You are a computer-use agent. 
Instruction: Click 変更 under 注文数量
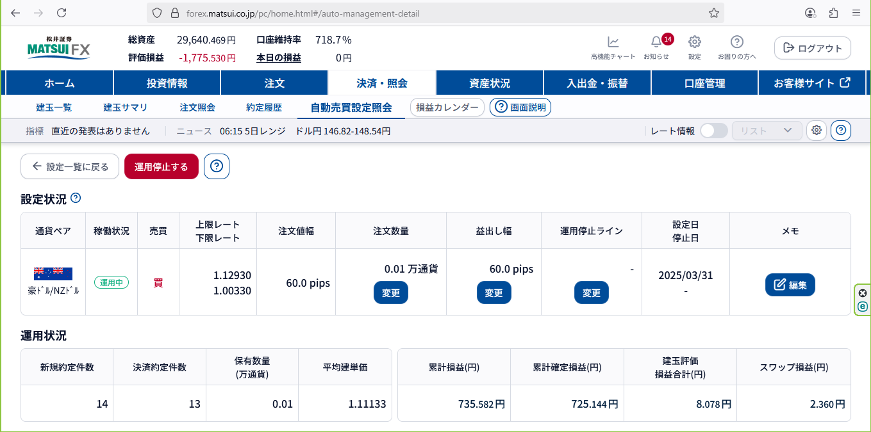click(x=391, y=292)
